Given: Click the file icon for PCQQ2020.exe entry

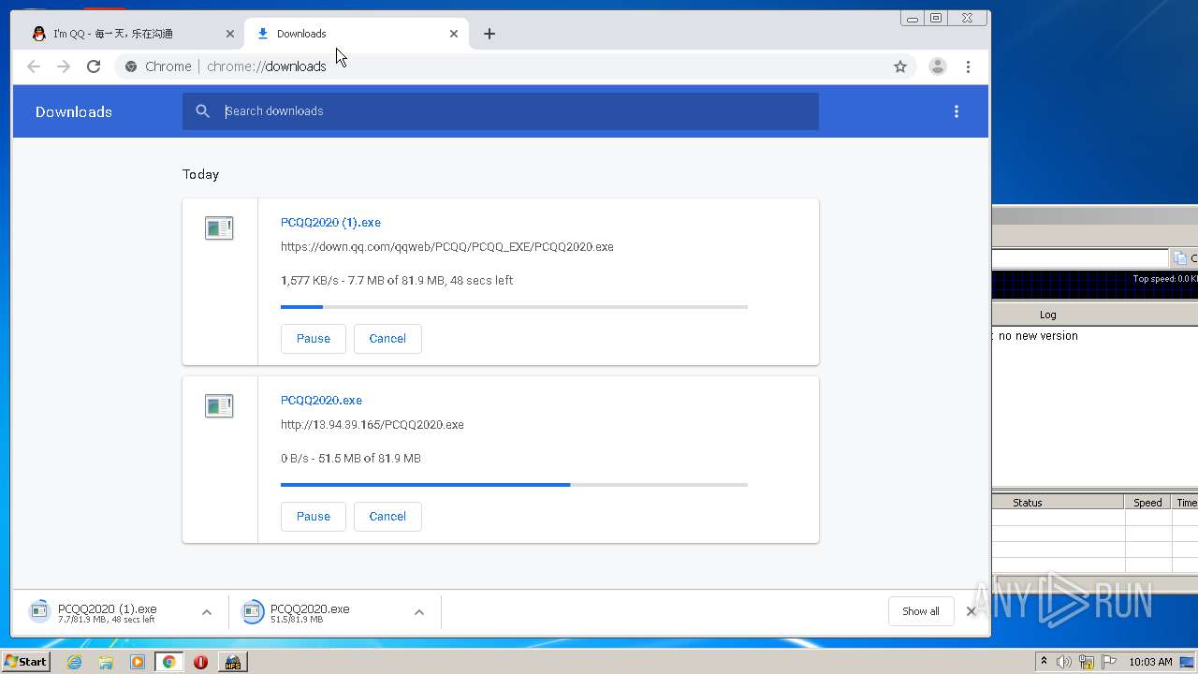Looking at the screenshot, I should pos(219,405).
